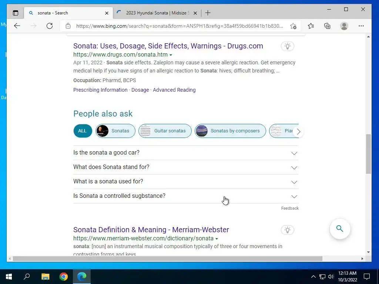Open Sonata Definition Merriam-Webster link
The image size is (379, 284).
pyautogui.click(x=151, y=230)
